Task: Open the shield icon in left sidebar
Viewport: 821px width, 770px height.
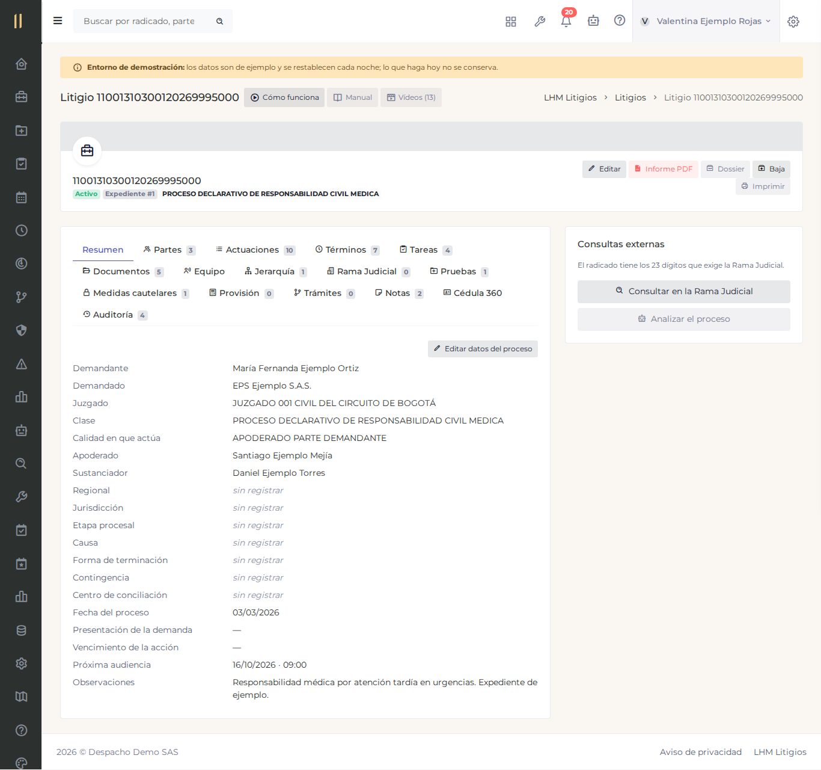Action: tap(21, 330)
